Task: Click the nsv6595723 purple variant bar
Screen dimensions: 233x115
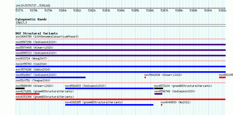Action: [x=120, y=56]
